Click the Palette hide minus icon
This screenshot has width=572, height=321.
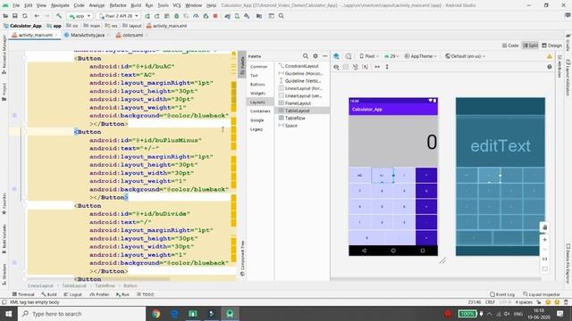pyautogui.click(x=325, y=56)
